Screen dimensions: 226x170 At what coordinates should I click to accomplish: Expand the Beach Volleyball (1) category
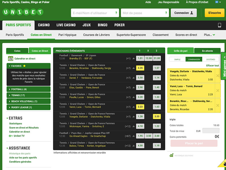[x=29, y=101]
